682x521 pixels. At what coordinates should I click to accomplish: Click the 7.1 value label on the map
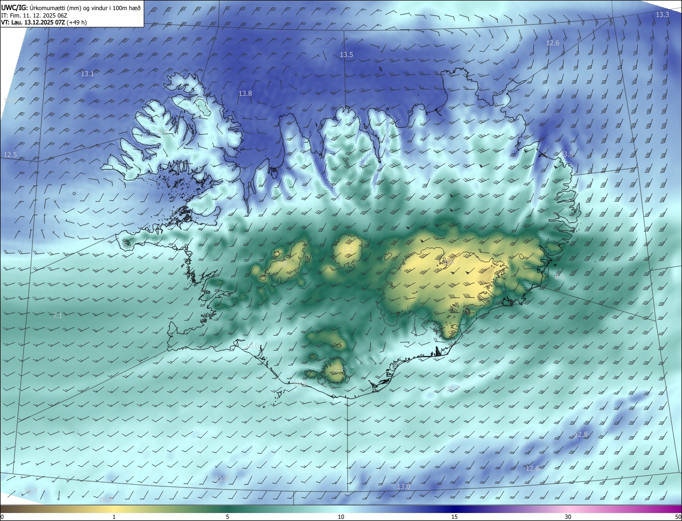tap(58, 316)
